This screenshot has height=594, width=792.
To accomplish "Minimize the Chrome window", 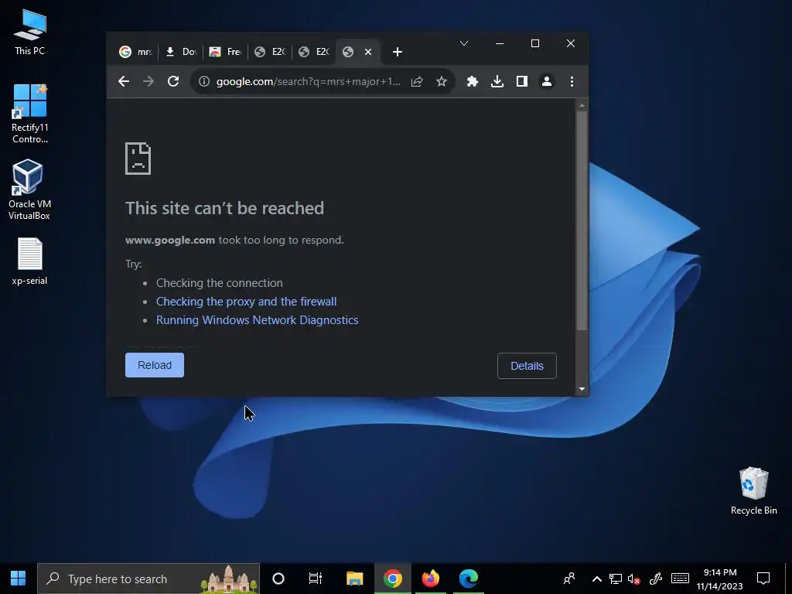I will pos(500,43).
